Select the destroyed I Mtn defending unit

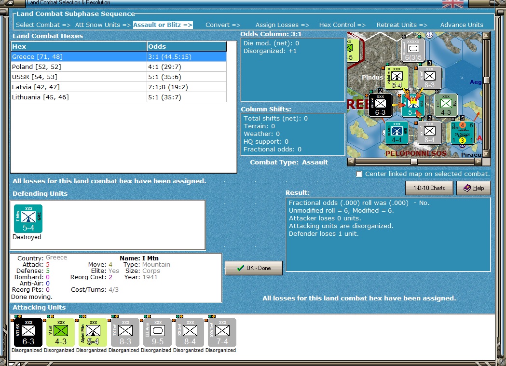[28, 218]
